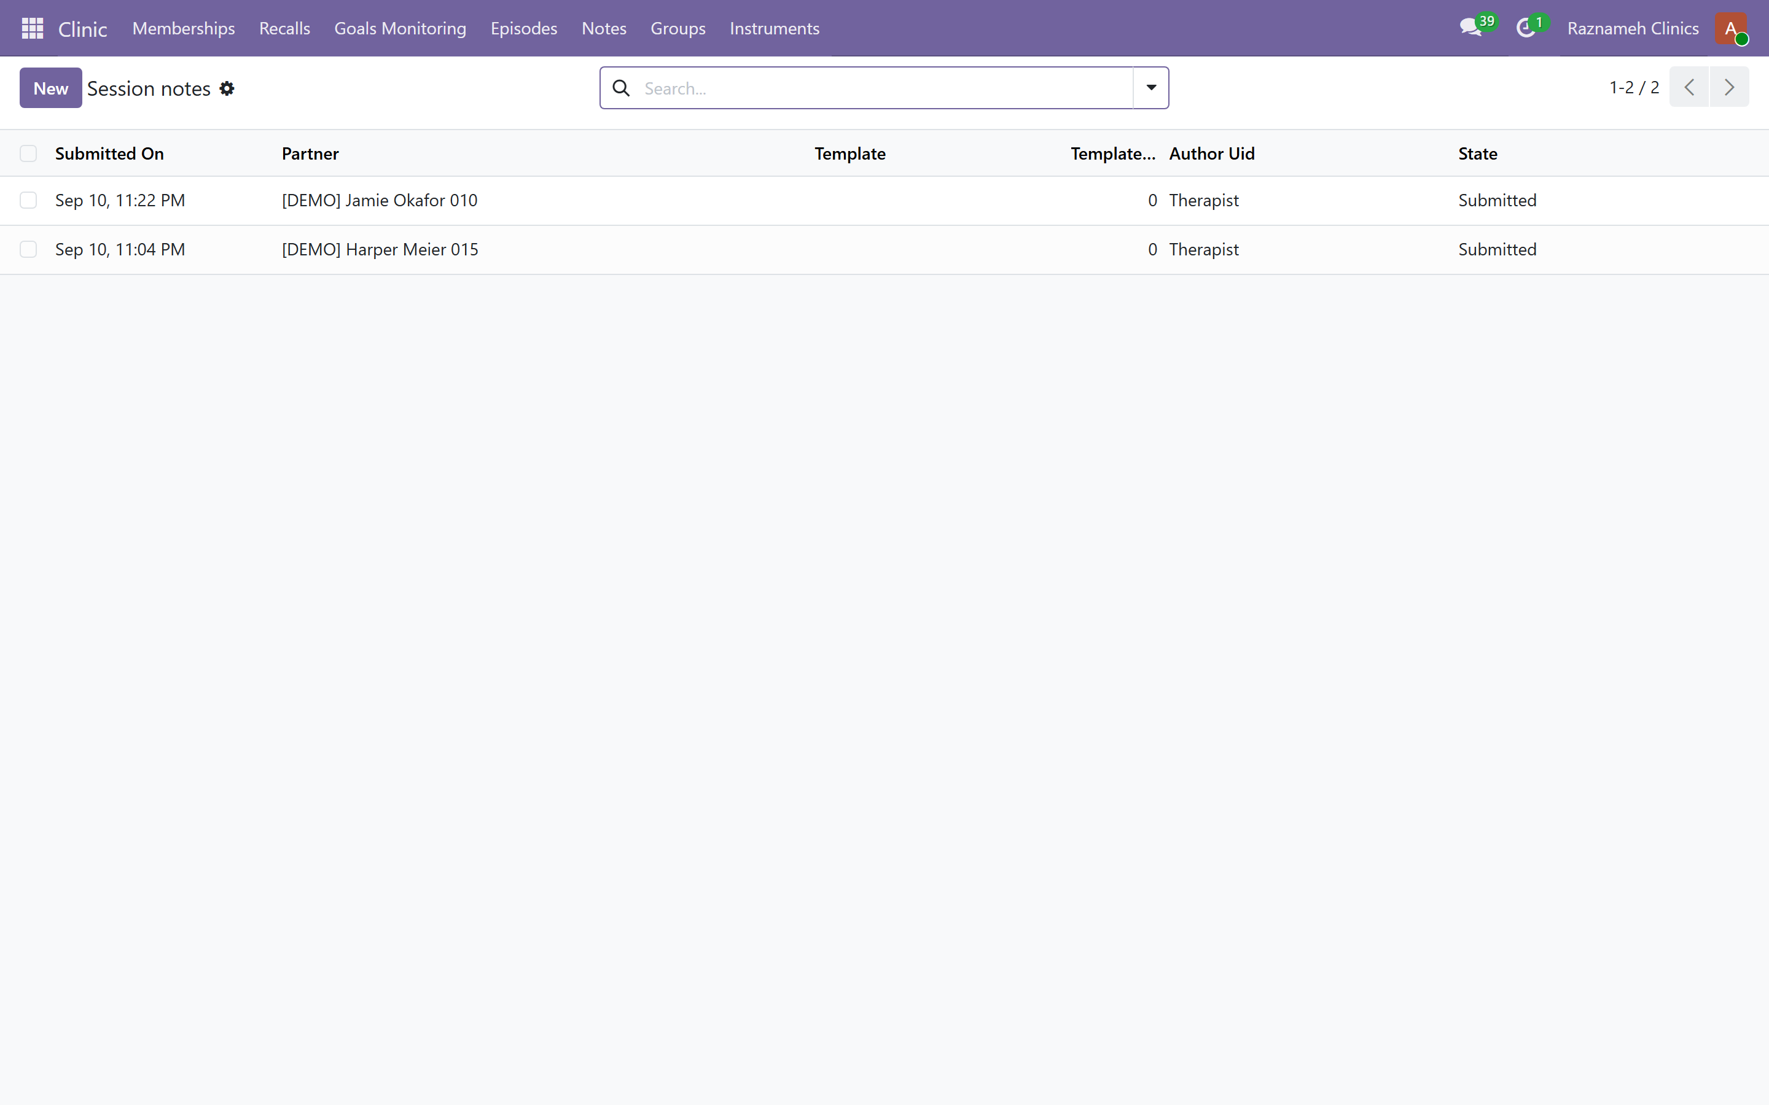
Task: Click the Clinic app title
Action: tap(82, 29)
